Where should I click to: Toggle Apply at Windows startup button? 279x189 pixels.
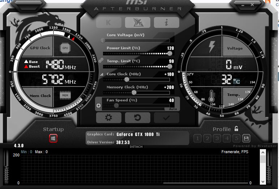tap(53, 138)
